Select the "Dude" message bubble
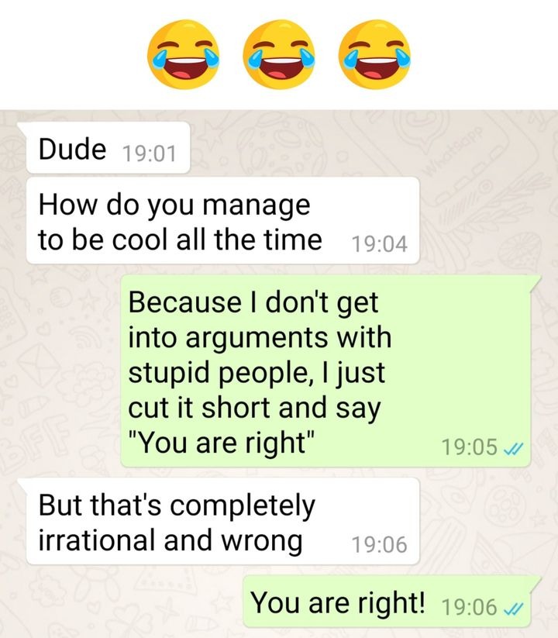Image resolution: width=558 pixels, height=638 pixels. click(x=108, y=148)
